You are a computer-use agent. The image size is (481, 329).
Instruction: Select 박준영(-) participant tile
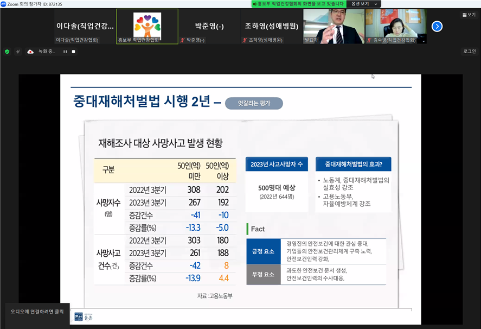209,27
